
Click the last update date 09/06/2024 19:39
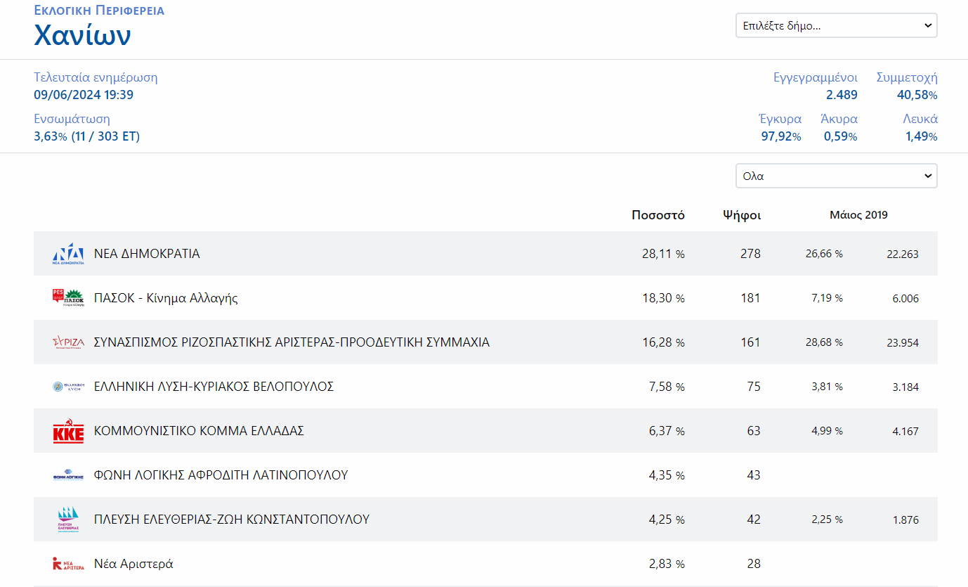(84, 95)
